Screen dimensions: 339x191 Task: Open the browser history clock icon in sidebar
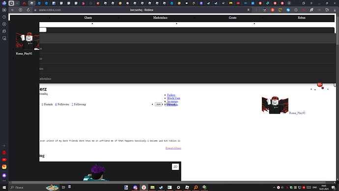(4, 17)
